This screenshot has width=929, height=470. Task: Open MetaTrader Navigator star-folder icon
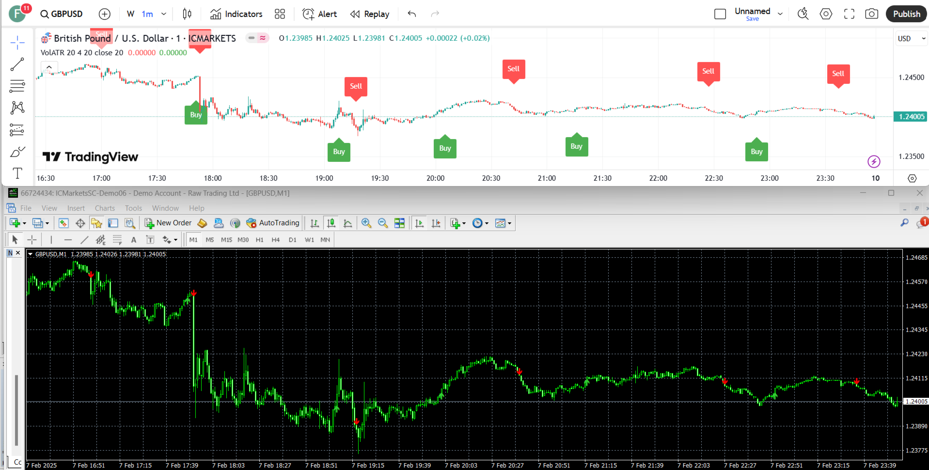point(96,223)
